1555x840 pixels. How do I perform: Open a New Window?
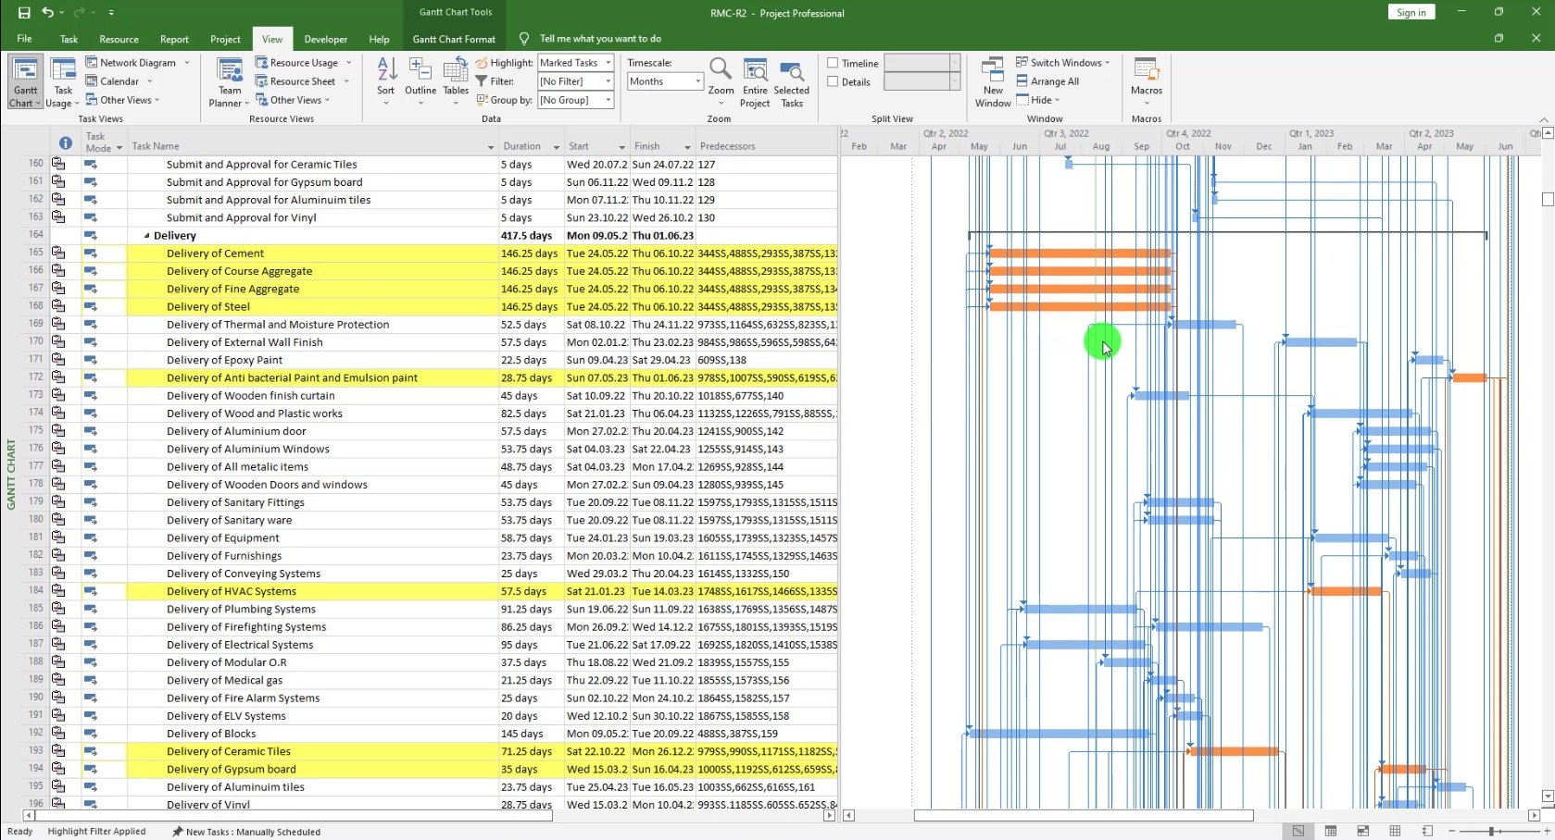click(992, 81)
